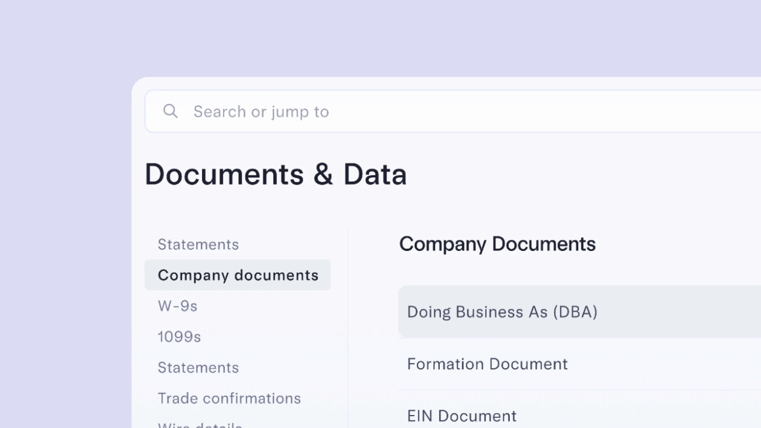The width and height of the screenshot is (761, 428).
Task: Open the Doing Business As (DBA) row
Action: [580, 312]
